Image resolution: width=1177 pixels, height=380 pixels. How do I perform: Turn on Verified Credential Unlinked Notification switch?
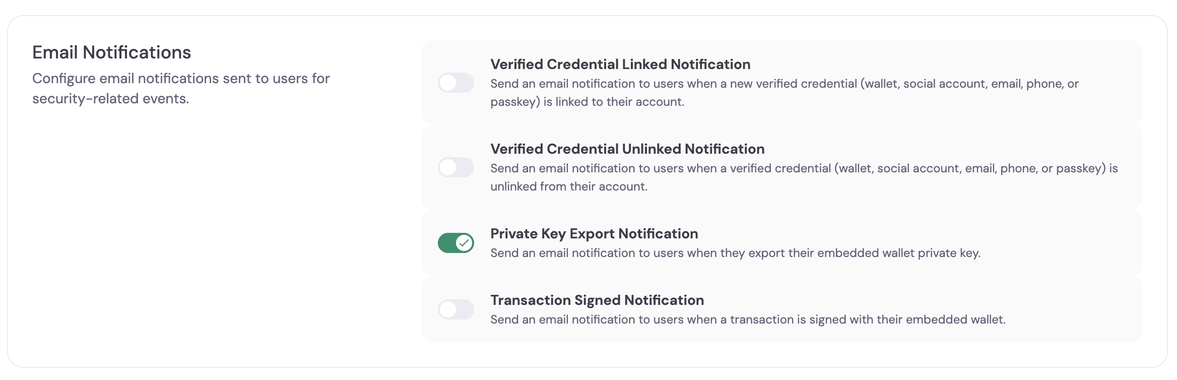pyautogui.click(x=455, y=167)
